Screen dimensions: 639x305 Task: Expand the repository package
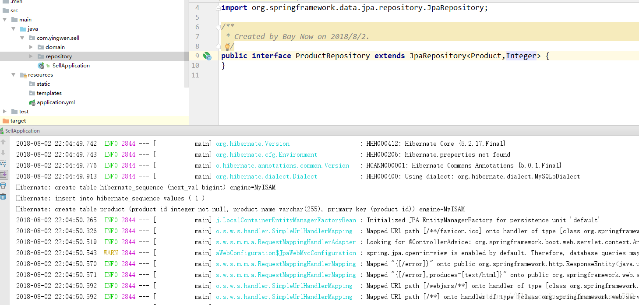point(31,56)
